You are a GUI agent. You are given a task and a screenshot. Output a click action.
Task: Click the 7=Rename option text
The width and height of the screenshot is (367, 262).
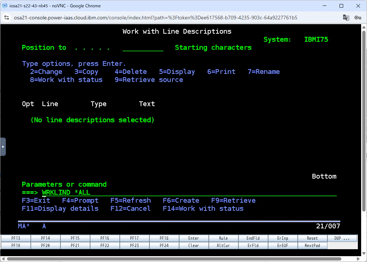coord(264,72)
